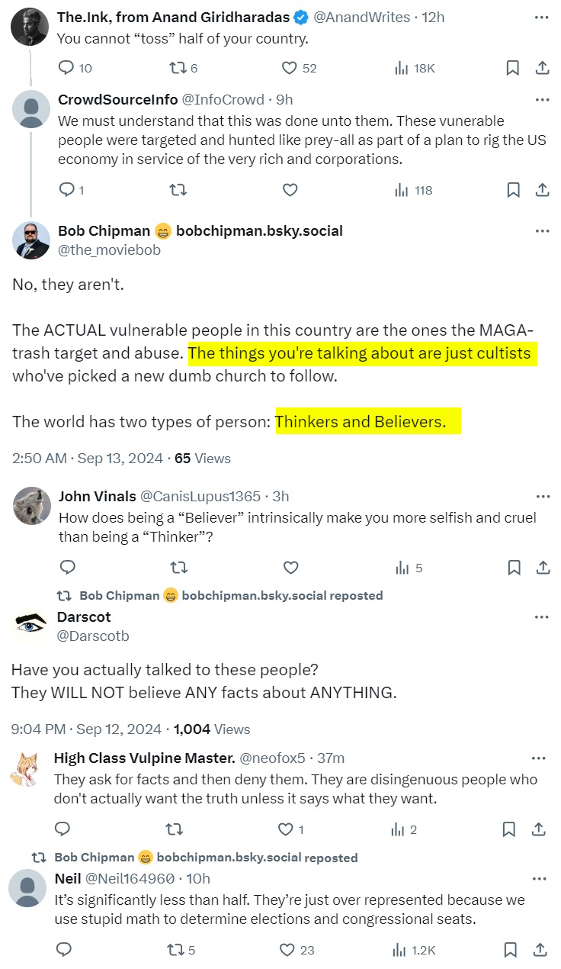Open the @Darscotb profile handle

[x=88, y=636]
